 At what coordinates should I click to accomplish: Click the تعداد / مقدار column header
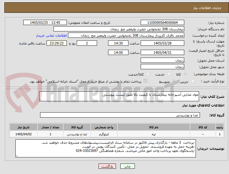(x=50, y=127)
